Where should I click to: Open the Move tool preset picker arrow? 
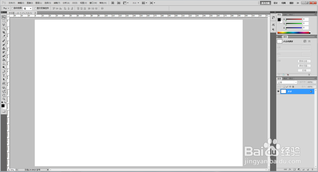[x=8, y=9]
